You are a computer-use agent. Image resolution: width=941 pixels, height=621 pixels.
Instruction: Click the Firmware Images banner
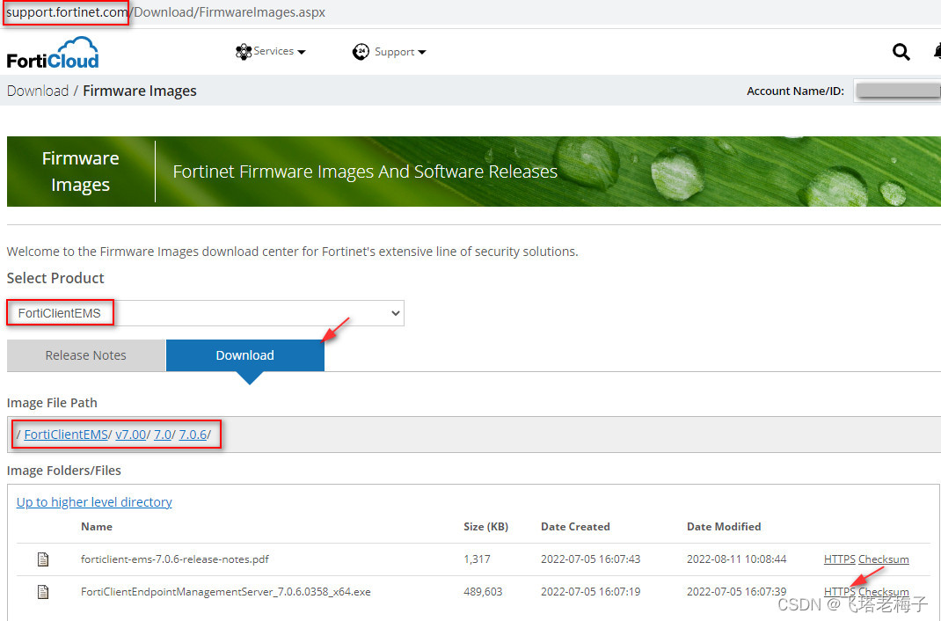click(474, 172)
